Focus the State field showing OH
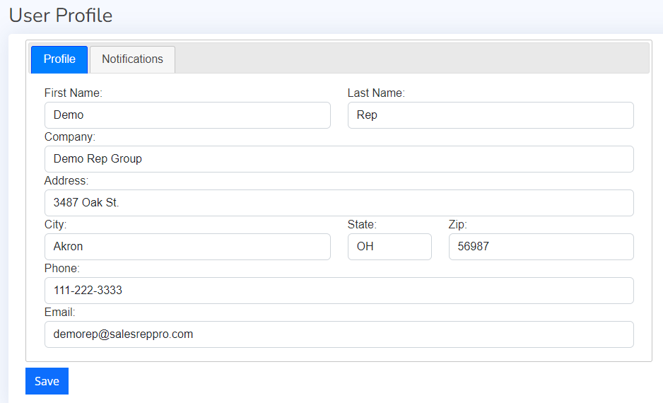 point(389,247)
